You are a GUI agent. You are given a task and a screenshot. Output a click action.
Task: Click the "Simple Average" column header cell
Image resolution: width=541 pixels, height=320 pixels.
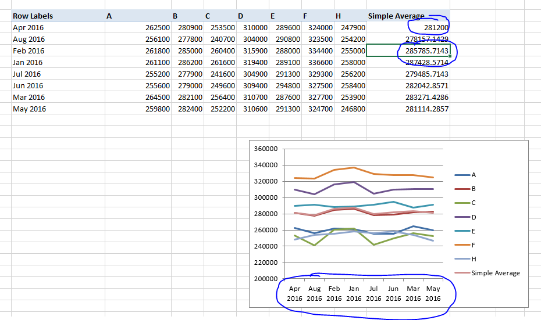pyautogui.click(x=396, y=16)
